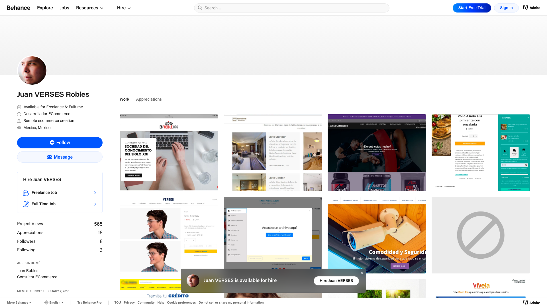Open the Remote ecommerce creation link
The height and width of the screenshot is (307, 547).
(49, 121)
